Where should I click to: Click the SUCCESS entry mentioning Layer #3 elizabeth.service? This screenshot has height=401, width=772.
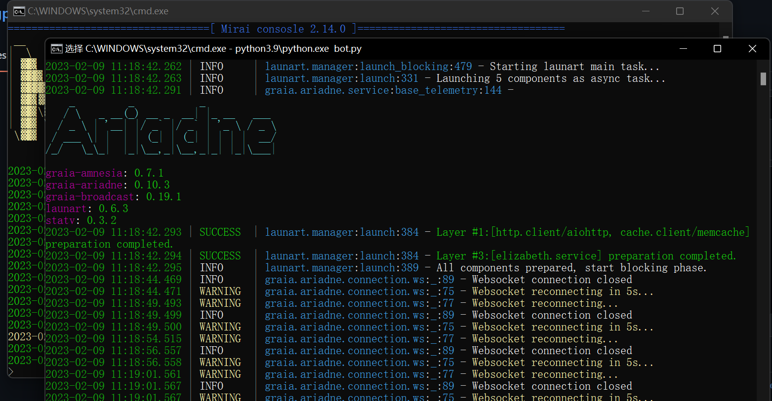(x=543, y=255)
